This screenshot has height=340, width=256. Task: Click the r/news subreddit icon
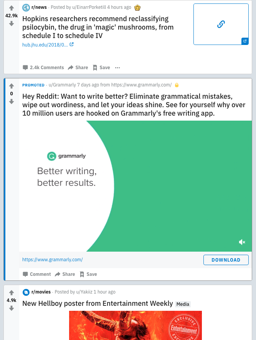point(26,7)
